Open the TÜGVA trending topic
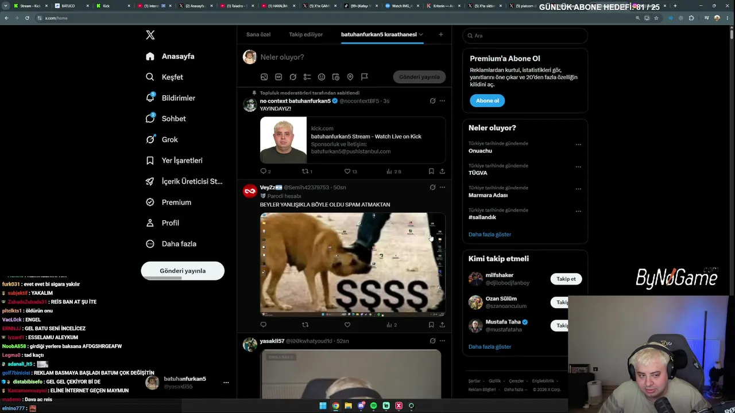The height and width of the screenshot is (413, 735). (x=478, y=173)
